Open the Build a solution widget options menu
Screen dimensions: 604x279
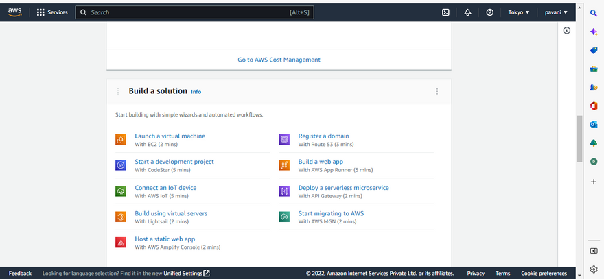[x=437, y=92]
